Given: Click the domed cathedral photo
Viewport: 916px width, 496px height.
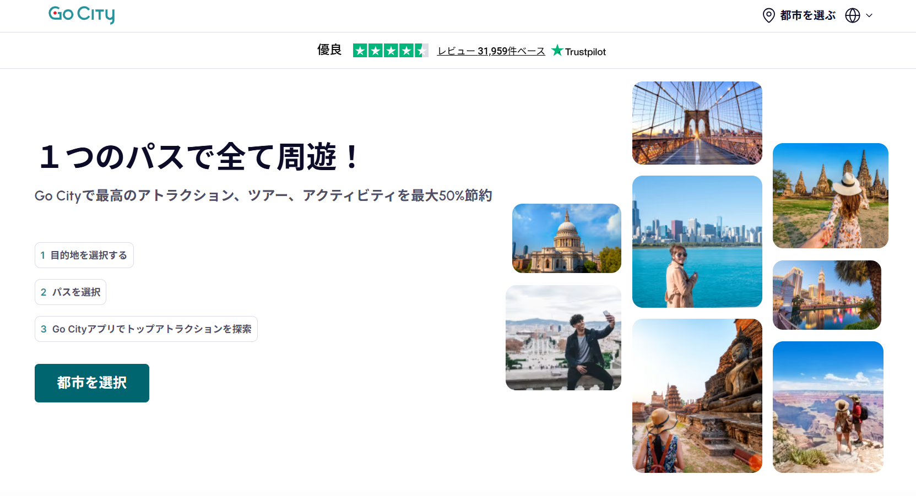Looking at the screenshot, I should pyautogui.click(x=566, y=238).
